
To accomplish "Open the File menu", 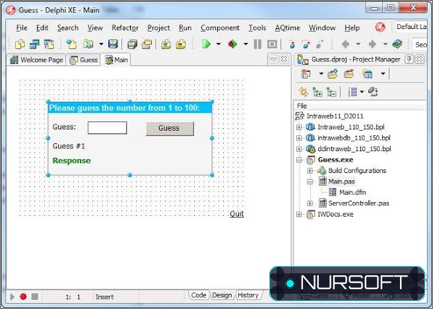I will click(x=22, y=28).
